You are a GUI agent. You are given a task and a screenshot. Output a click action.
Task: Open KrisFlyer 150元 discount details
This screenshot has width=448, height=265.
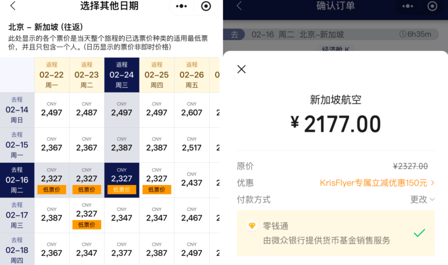377,183
